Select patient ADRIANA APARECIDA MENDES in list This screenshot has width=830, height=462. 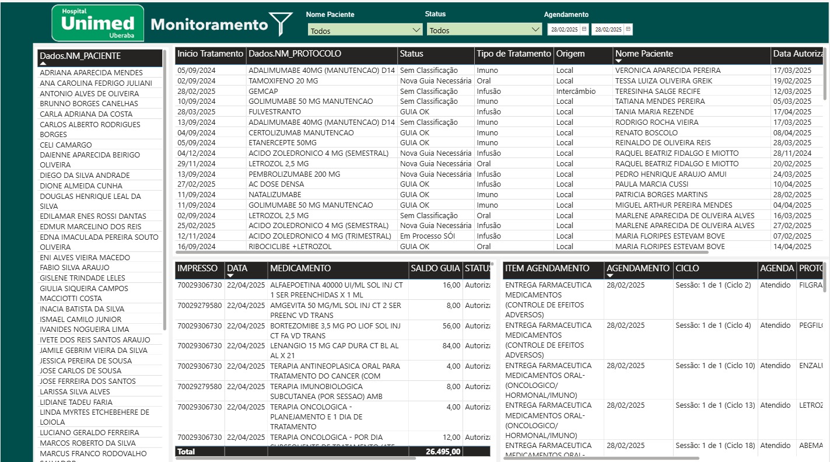tap(91, 73)
